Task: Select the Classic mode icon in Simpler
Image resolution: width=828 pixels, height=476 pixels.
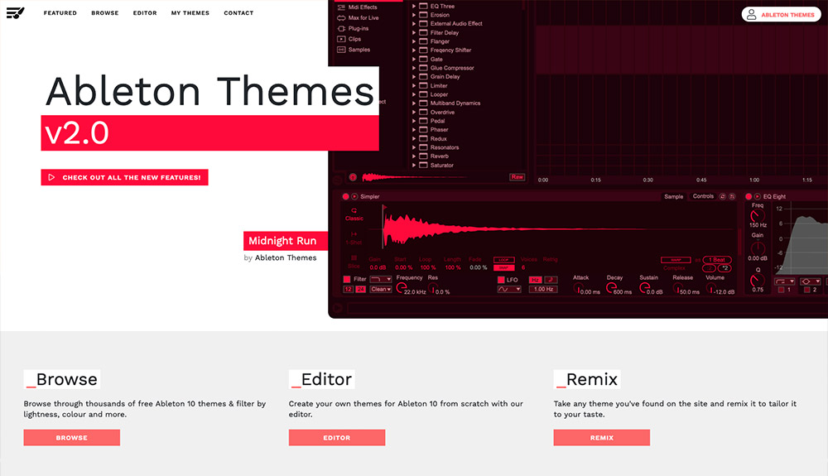Action: [x=354, y=210]
